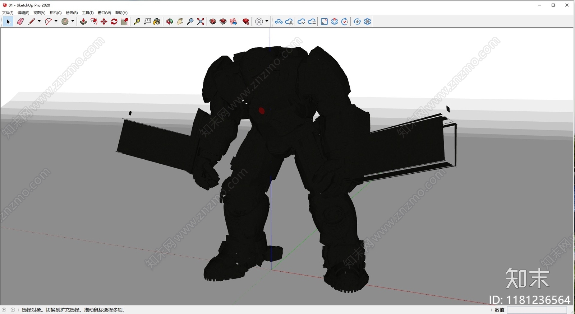575x314 pixels.
Task: Open the Extension Warehouse icon
Action: [x=223, y=22]
